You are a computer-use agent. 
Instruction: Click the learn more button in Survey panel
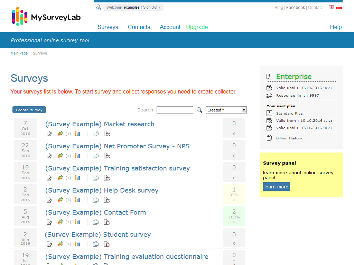276,187
